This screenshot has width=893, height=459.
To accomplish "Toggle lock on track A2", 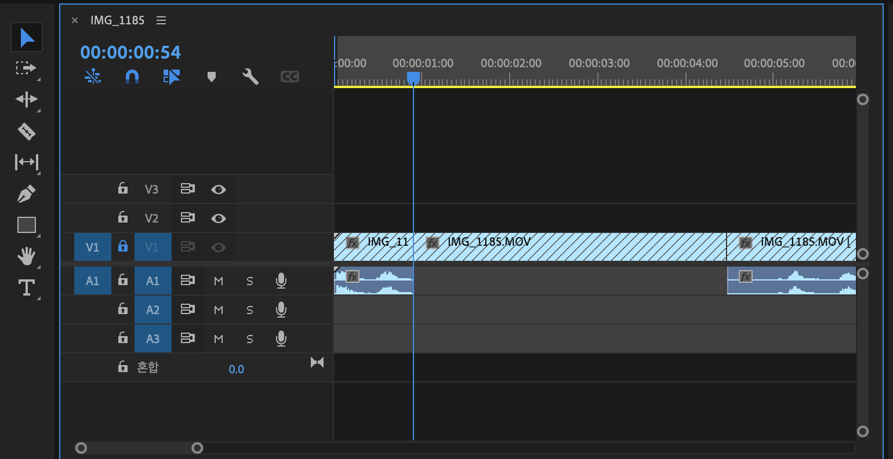I will [123, 308].
